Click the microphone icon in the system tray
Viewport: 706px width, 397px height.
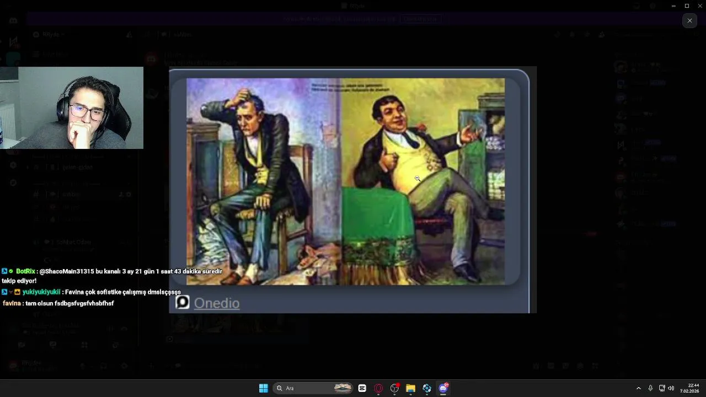[x=650, y=388]
